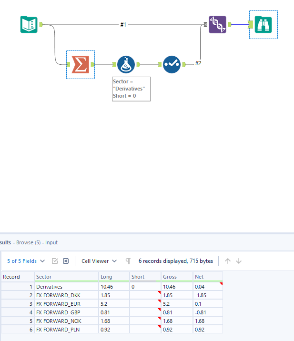Select the Text Input tool on canvas
This screenshot has width=294, height=341.
point(29,25)
